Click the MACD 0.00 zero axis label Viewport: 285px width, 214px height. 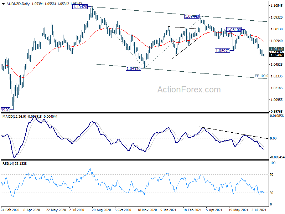pyautogui.click(x=273, y=138)
